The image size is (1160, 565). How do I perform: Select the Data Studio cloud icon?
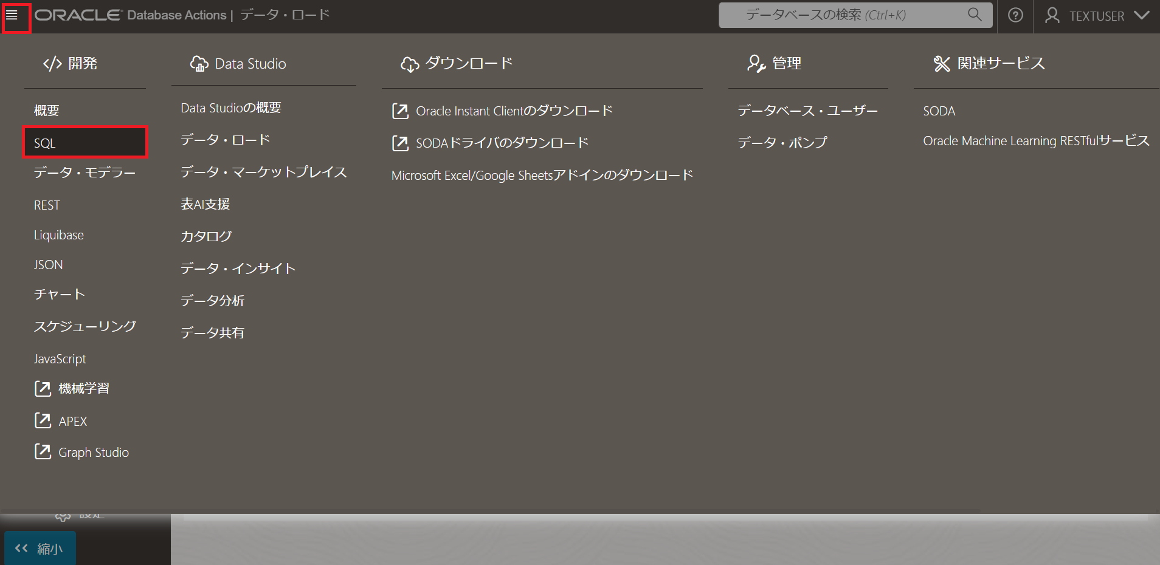pyautogui.click(x=199, y=63)
